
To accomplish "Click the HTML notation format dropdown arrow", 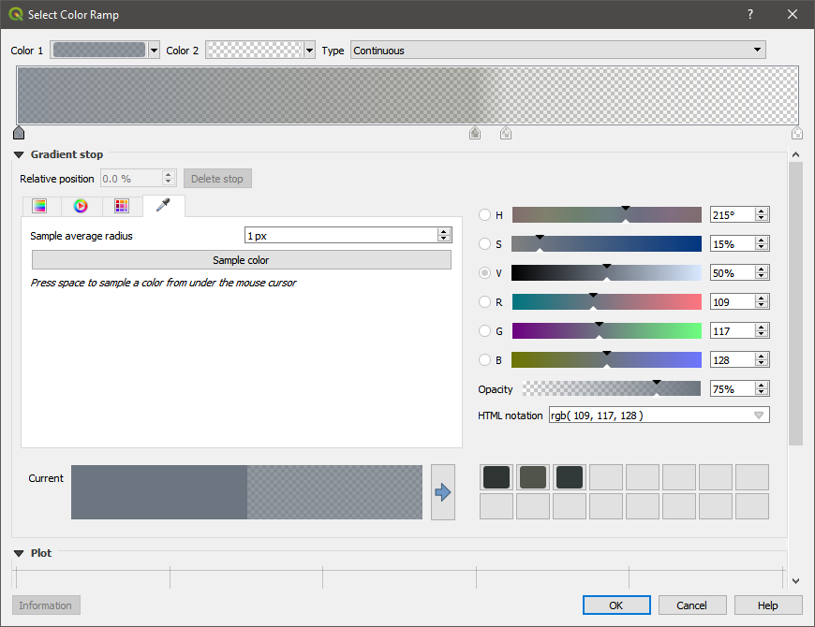I will [x=759, y=415].
